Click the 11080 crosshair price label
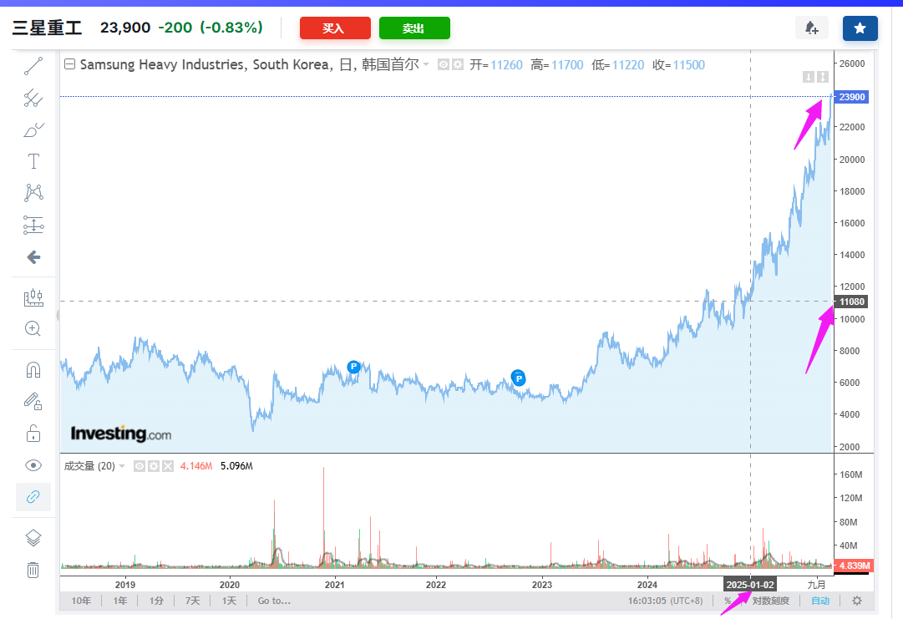 (852, 302)
